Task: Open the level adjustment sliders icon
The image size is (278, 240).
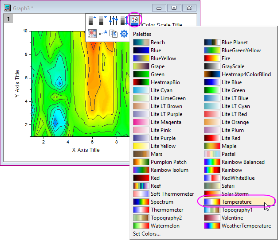Action: pyautogui.click(x=114, y=20)
